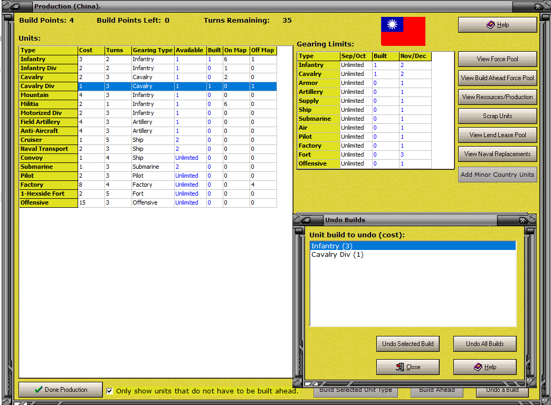Click the Production window system menu icon
The height and width of the screenshot is (405, 551).
pyautogui.click(x=14, y=6)
